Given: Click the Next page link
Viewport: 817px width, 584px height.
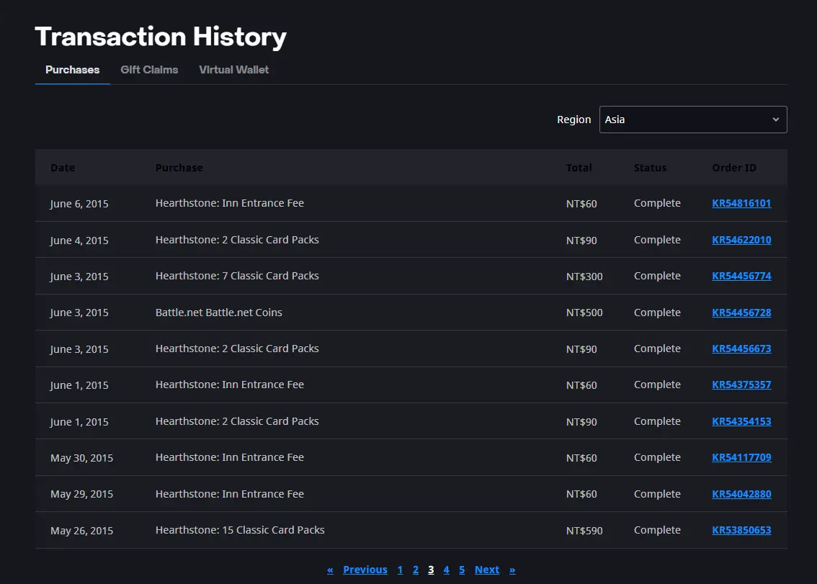Looking at the screenshot, I should 487,570.
